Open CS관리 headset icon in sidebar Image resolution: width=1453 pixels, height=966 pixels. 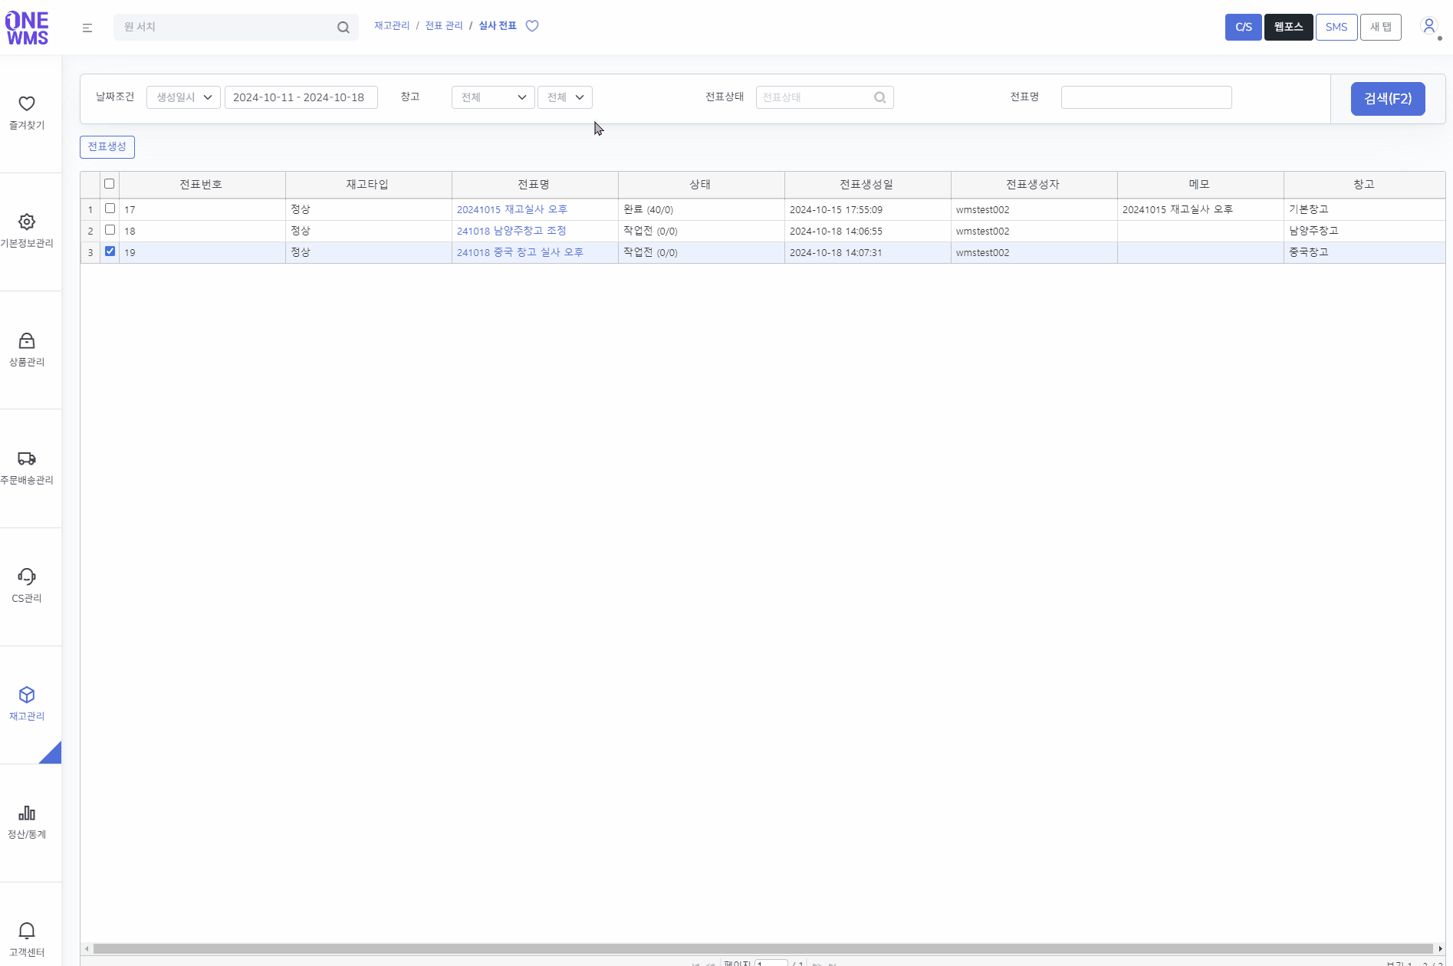click(x=27, y=577)
